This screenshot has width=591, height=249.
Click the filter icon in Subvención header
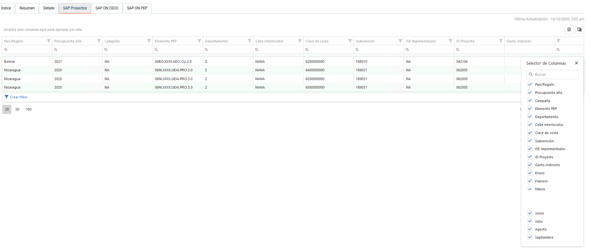[x=400, y=41]
